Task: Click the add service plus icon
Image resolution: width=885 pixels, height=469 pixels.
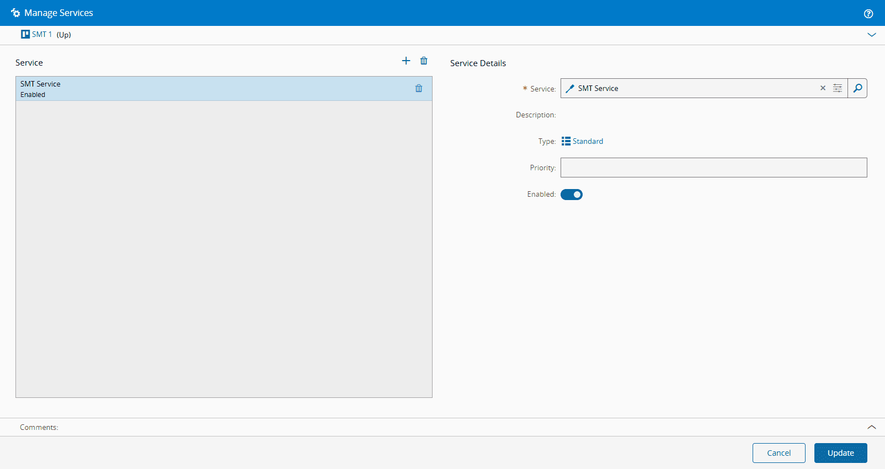Action: click(x=406, y=61)
